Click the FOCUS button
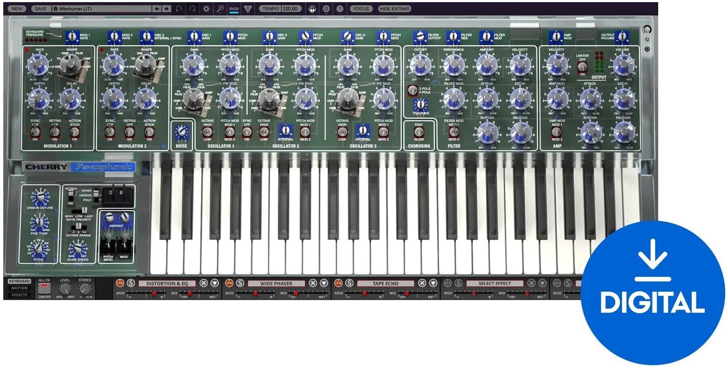Viewport: 727px width, 367px height. point(361,8)
